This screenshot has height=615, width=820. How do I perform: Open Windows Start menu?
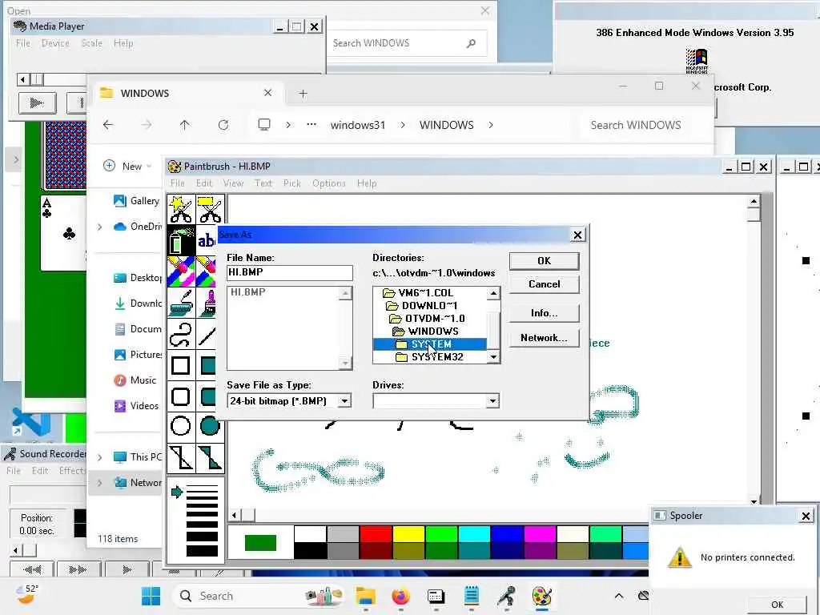151,596
